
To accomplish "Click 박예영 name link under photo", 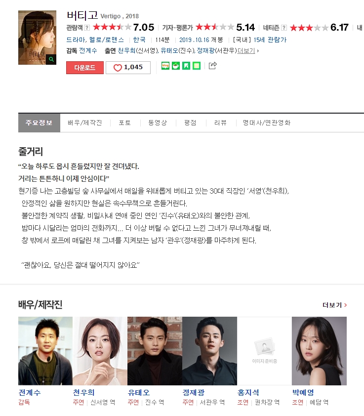I will 303,392.
